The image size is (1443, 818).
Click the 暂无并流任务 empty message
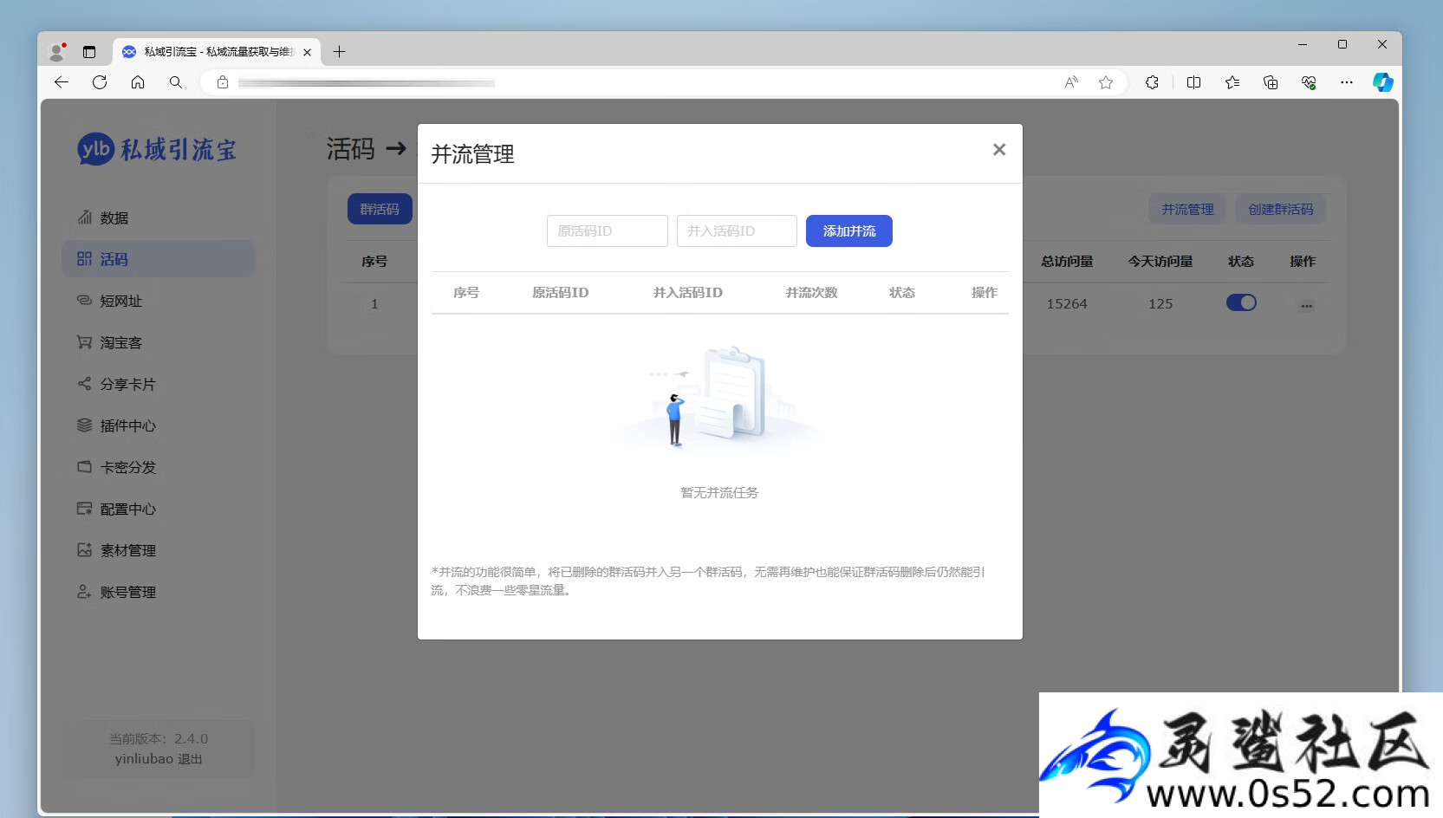719,493
